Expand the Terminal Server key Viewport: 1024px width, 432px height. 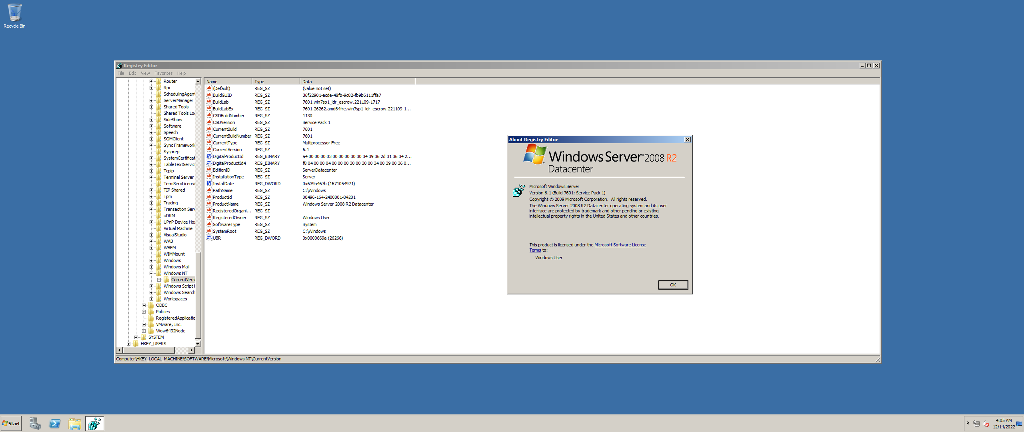click(x=151, y=177)
